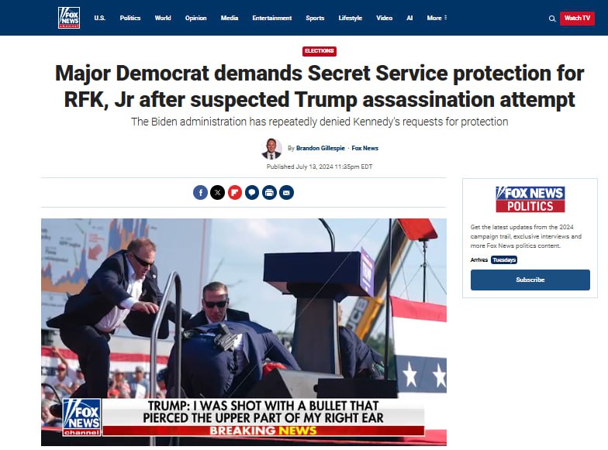Share article via Flipboard icon
Screen dimensions: 608x450
(234, 192)
